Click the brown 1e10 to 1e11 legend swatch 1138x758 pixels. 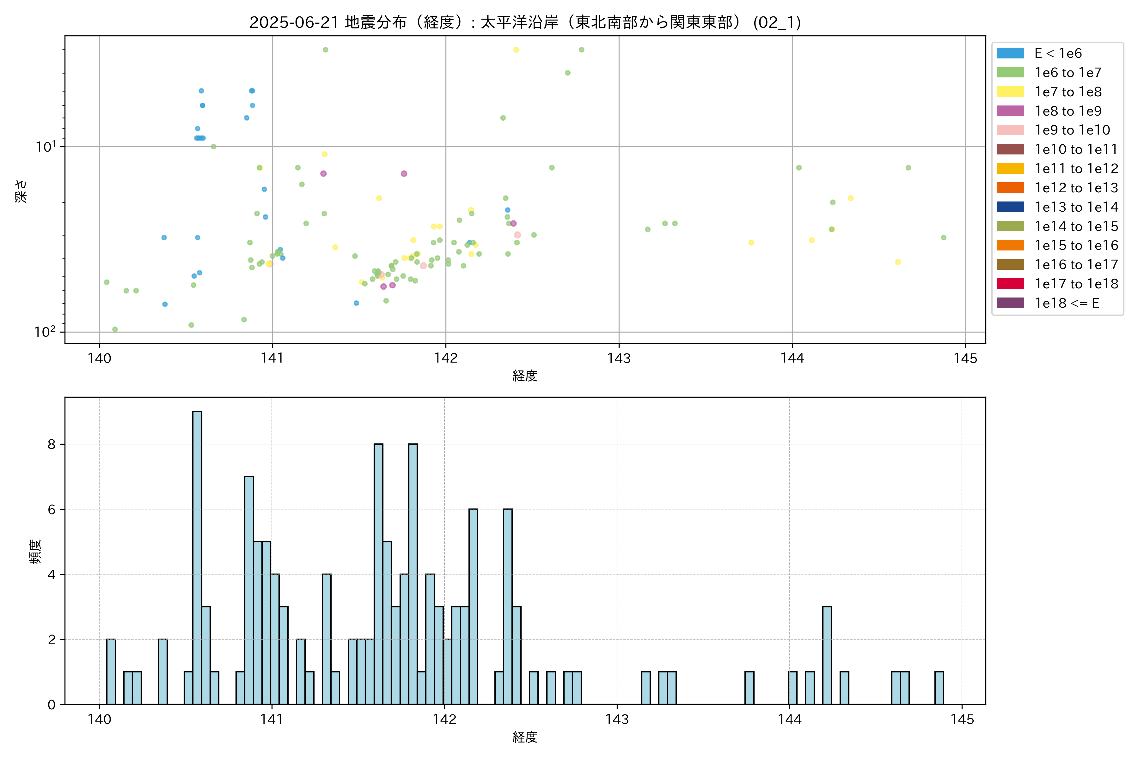(1010, 149)
